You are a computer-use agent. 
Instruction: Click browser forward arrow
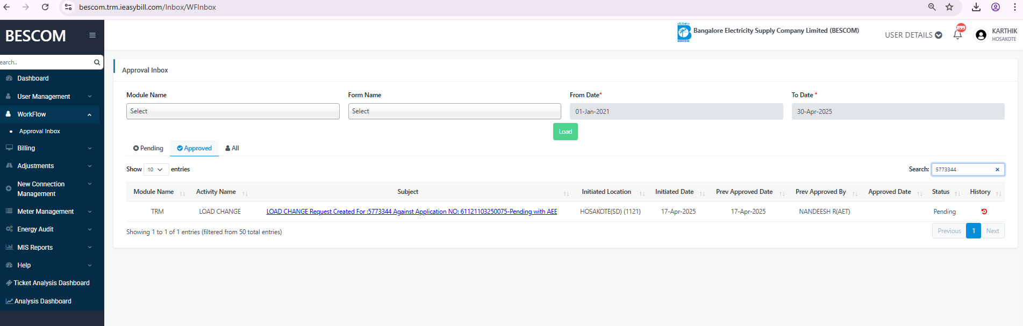pyautogui.click(x=26, y=7)
